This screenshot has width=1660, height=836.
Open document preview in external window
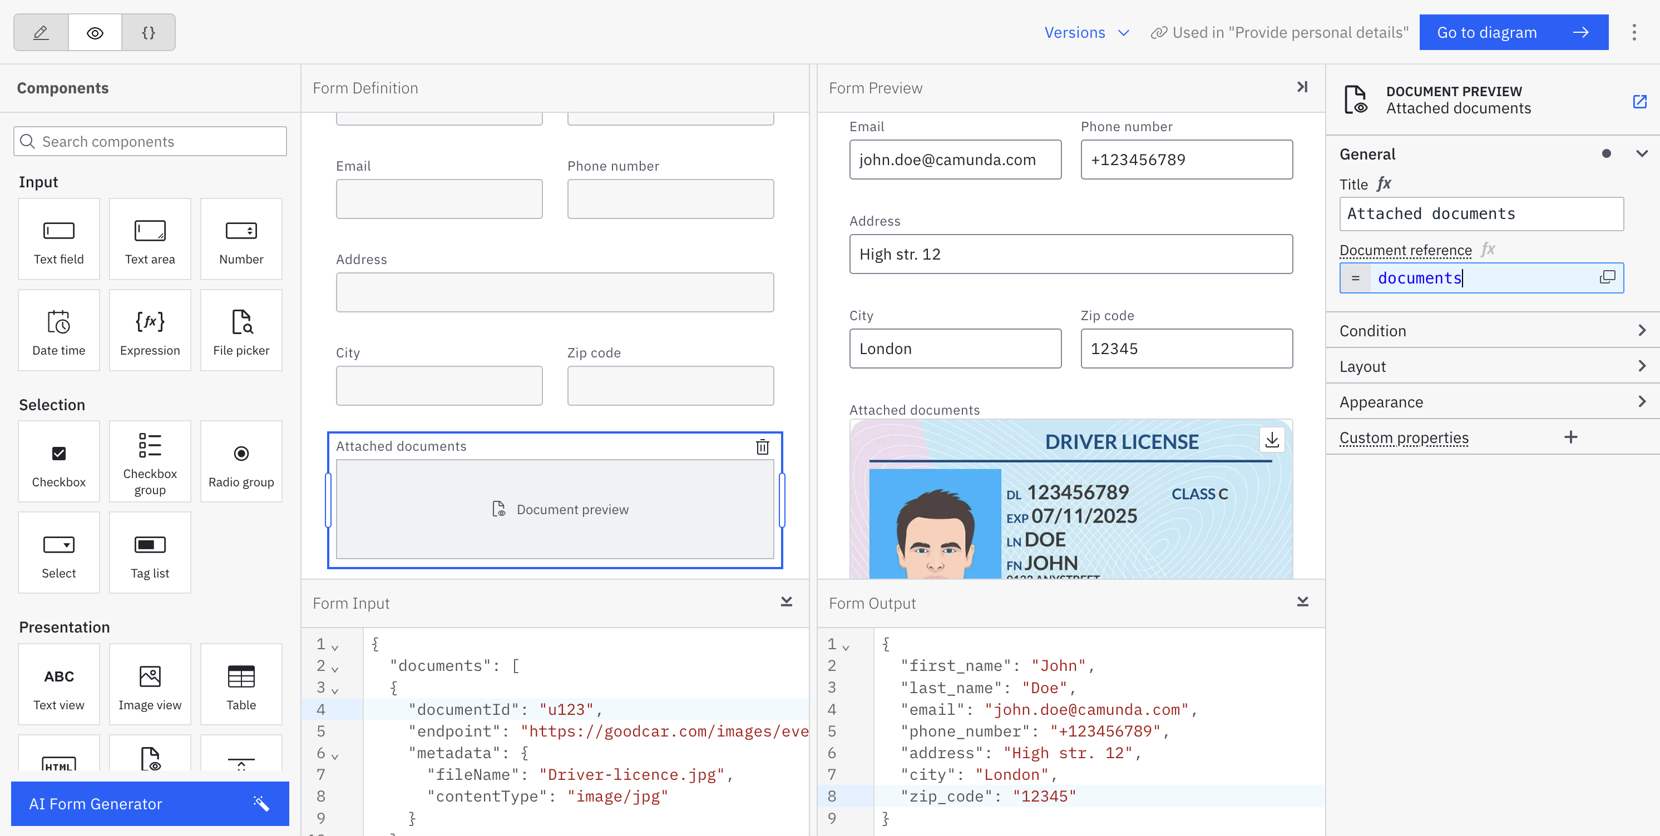[1640, 101]
